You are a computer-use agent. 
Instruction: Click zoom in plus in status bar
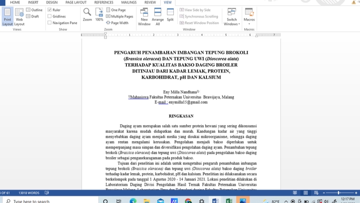356,193
